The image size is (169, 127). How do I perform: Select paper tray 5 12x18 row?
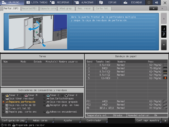(x=127, y=78)
